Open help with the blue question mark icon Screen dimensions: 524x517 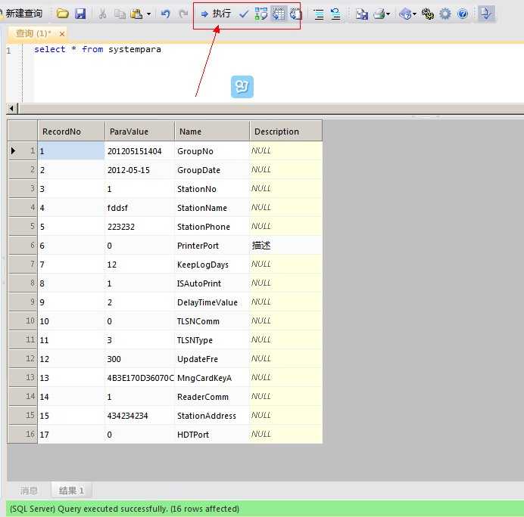(x=463, y=14)
